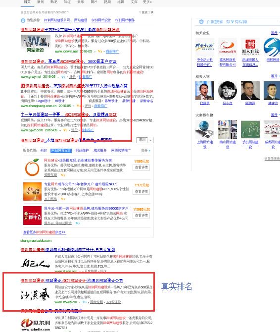The width and height of the screenshot is (280, 332).
Task: Open the 地图 tab
Action: 121,1
